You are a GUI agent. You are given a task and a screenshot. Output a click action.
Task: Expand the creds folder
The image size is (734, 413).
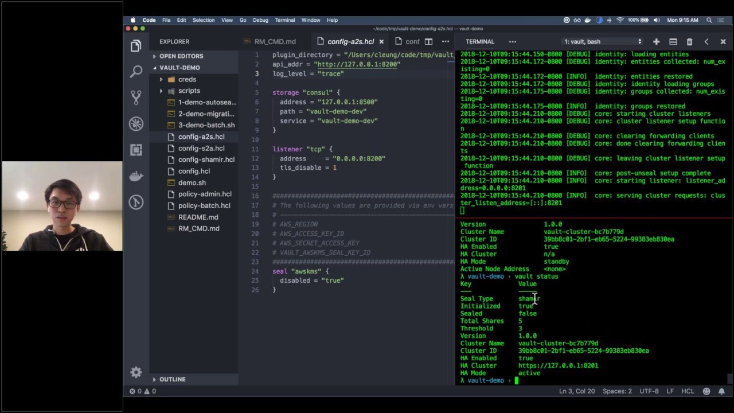click(x=187, y=79)
